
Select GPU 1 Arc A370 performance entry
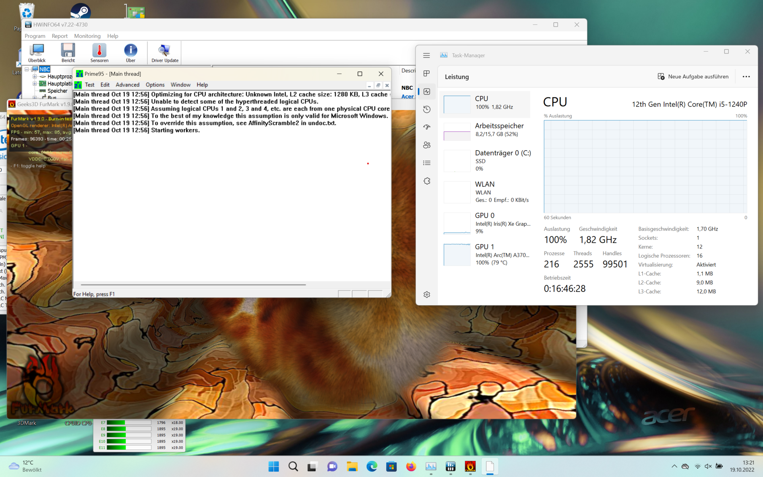[487, 254]
